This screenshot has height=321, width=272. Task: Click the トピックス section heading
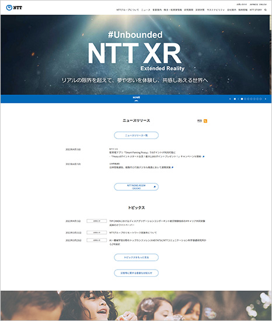click(137, 208)
